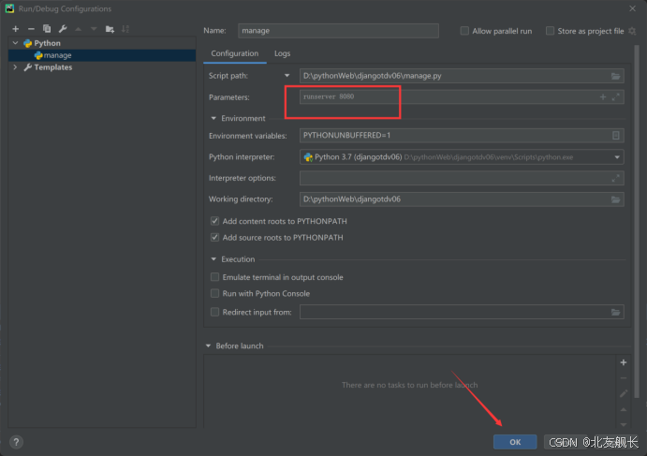
Task: Collapse the Environment section
Action: pyautogui.click(x=213, y=118)
